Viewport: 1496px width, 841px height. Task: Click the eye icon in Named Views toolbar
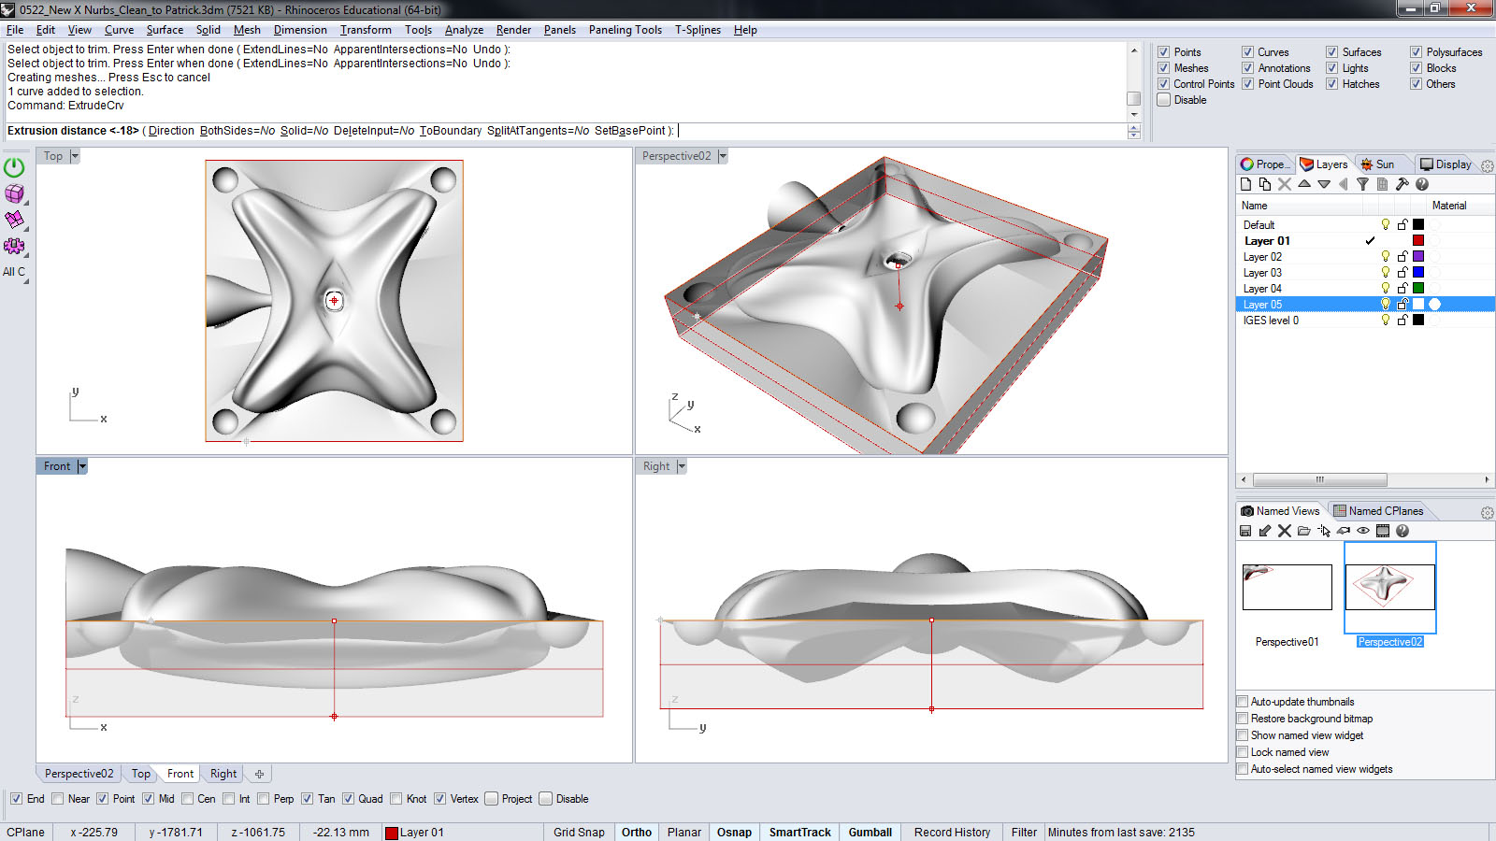click(1363, 531)
